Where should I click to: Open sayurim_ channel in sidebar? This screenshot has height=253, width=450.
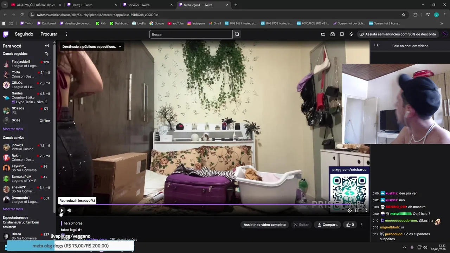[x=27, y=168]
